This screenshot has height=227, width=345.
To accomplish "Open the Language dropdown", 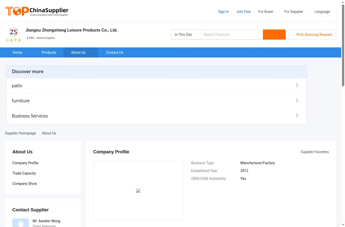I will pos(322,12).
